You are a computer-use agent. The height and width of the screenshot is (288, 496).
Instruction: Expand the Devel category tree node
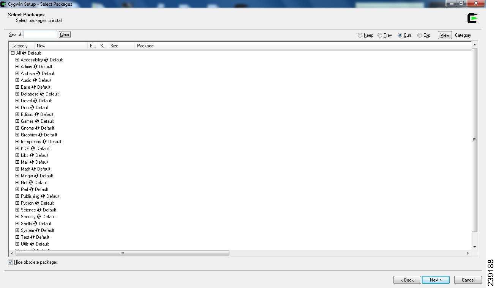click(x=17, y=101)
